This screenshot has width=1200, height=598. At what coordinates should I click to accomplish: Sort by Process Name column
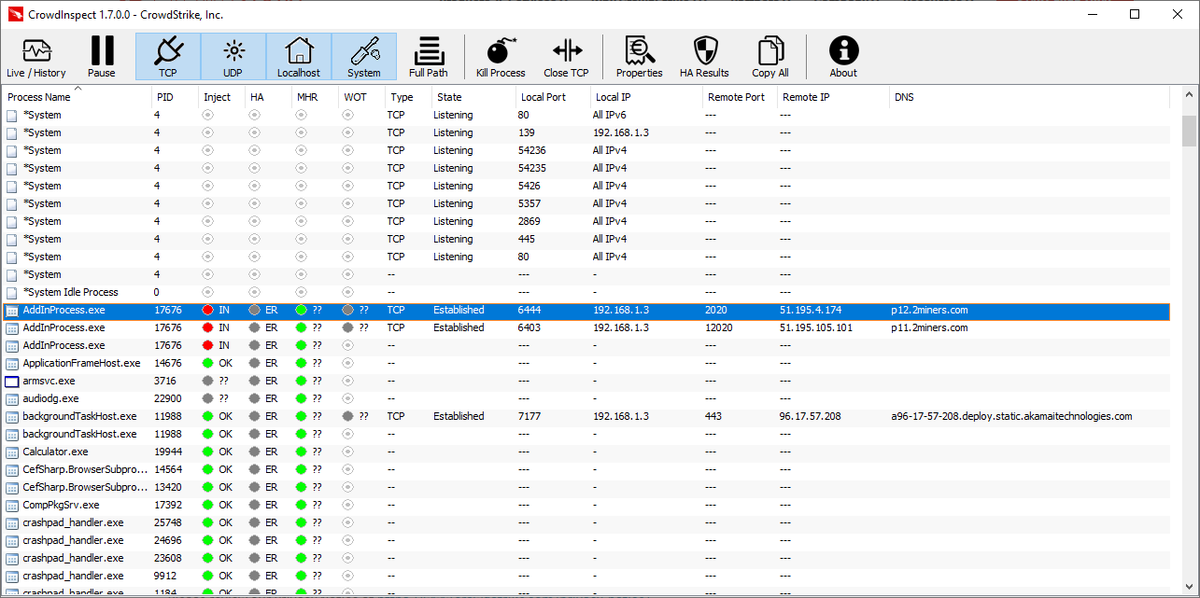[x=77, y=97]
